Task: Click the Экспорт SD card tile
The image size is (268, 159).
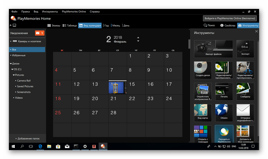Action: 245,49
